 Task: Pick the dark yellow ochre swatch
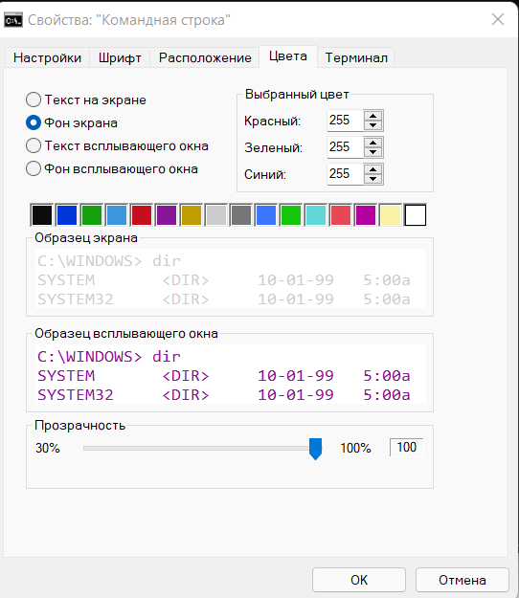click(192, 215)
